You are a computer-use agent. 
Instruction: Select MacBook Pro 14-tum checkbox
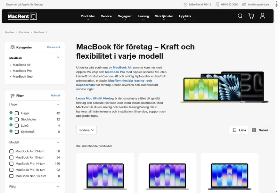(11, 164)
